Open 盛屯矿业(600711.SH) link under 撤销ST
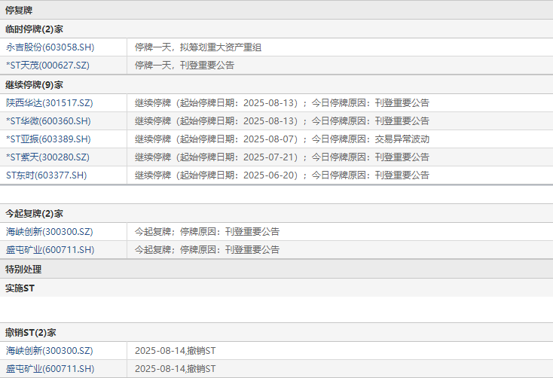Image resolution: width=553 pixels, height=378 pixels. (x=50, y=368)
